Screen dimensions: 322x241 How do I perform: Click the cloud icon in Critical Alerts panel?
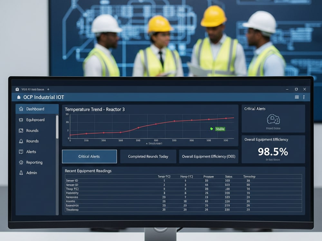273,119
